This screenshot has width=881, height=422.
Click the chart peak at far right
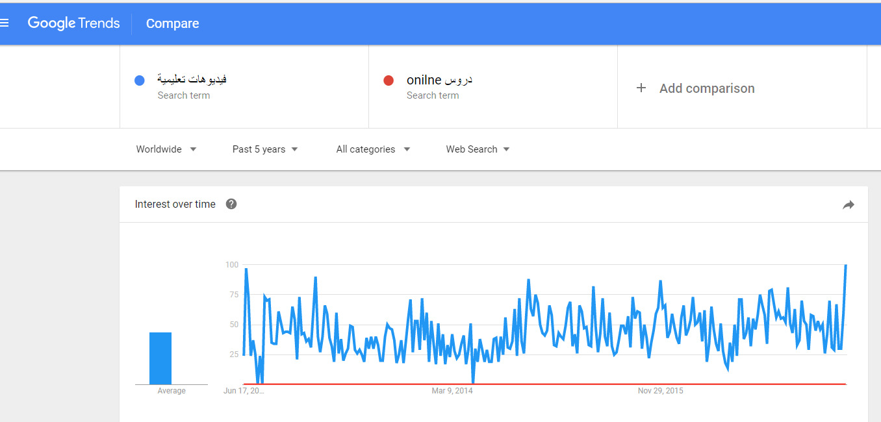pos(845,266)
